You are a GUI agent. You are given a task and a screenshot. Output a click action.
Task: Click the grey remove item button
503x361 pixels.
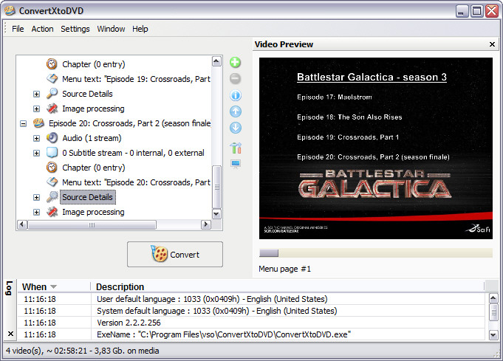click(235, 78)
